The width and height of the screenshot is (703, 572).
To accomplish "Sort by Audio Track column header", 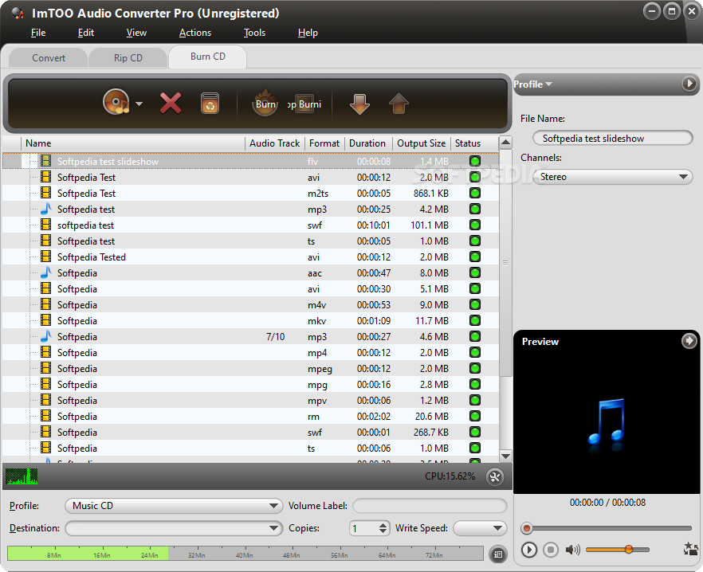I will (274, 143).
